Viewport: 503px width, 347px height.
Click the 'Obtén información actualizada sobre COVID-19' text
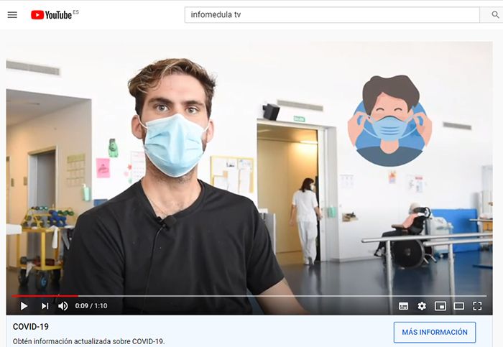88,341
